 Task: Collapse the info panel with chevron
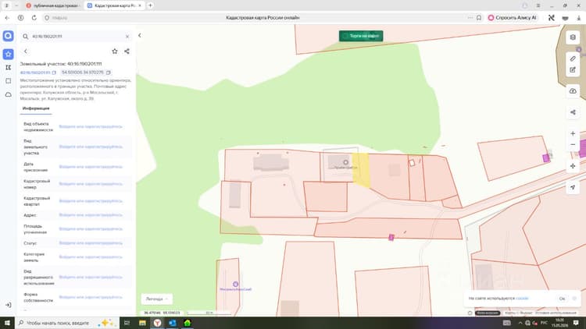click(x=140, y=36)
